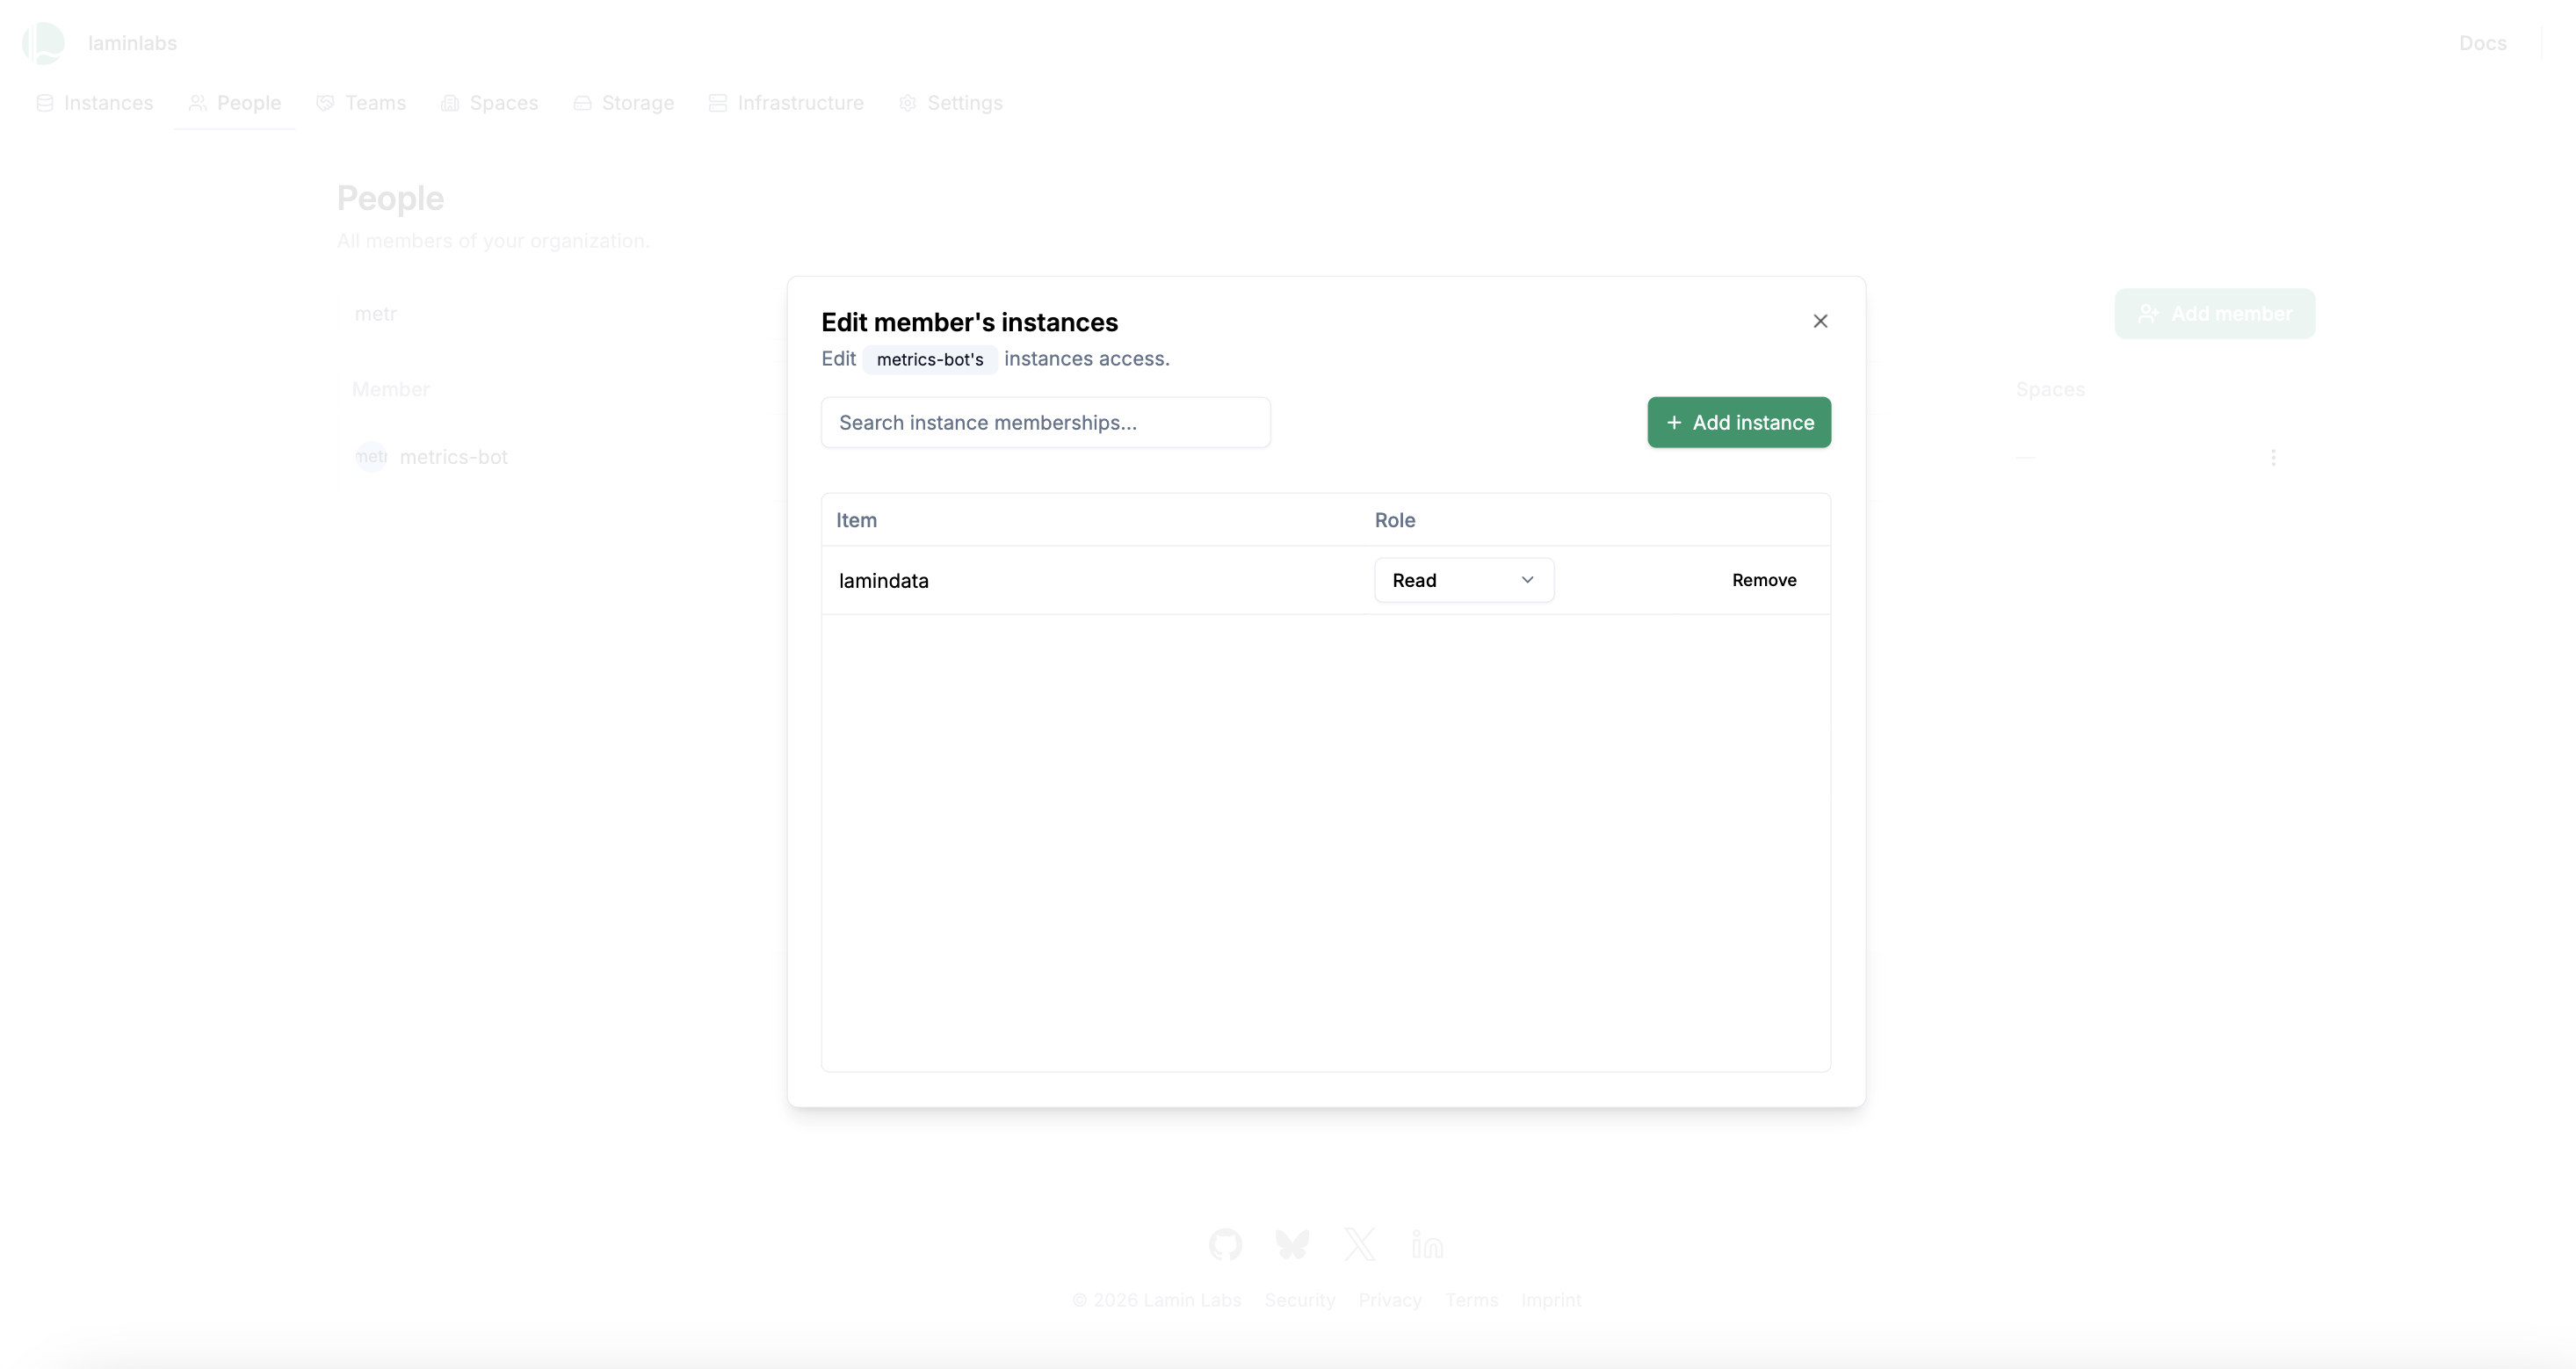2576x1369 pixels.
Task: Remove lamindata instance access
Action: pyautogui.click(x=1764, y=580)
